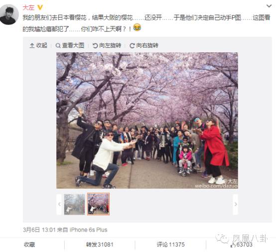The width and height of the screenshot is (276, 252).
Task: Click the large cherry blossom group photo
Action: pyautogui.click(x=147, y=120)
